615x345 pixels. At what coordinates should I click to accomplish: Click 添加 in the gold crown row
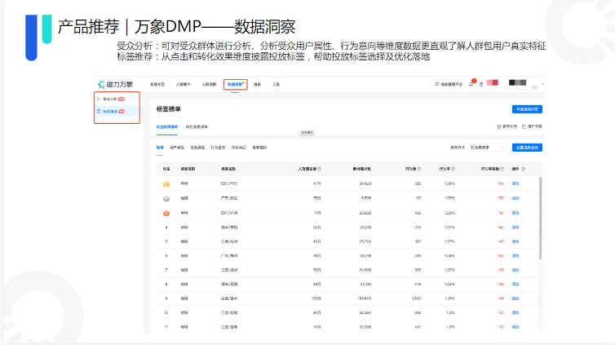click(x=515, y=184)
